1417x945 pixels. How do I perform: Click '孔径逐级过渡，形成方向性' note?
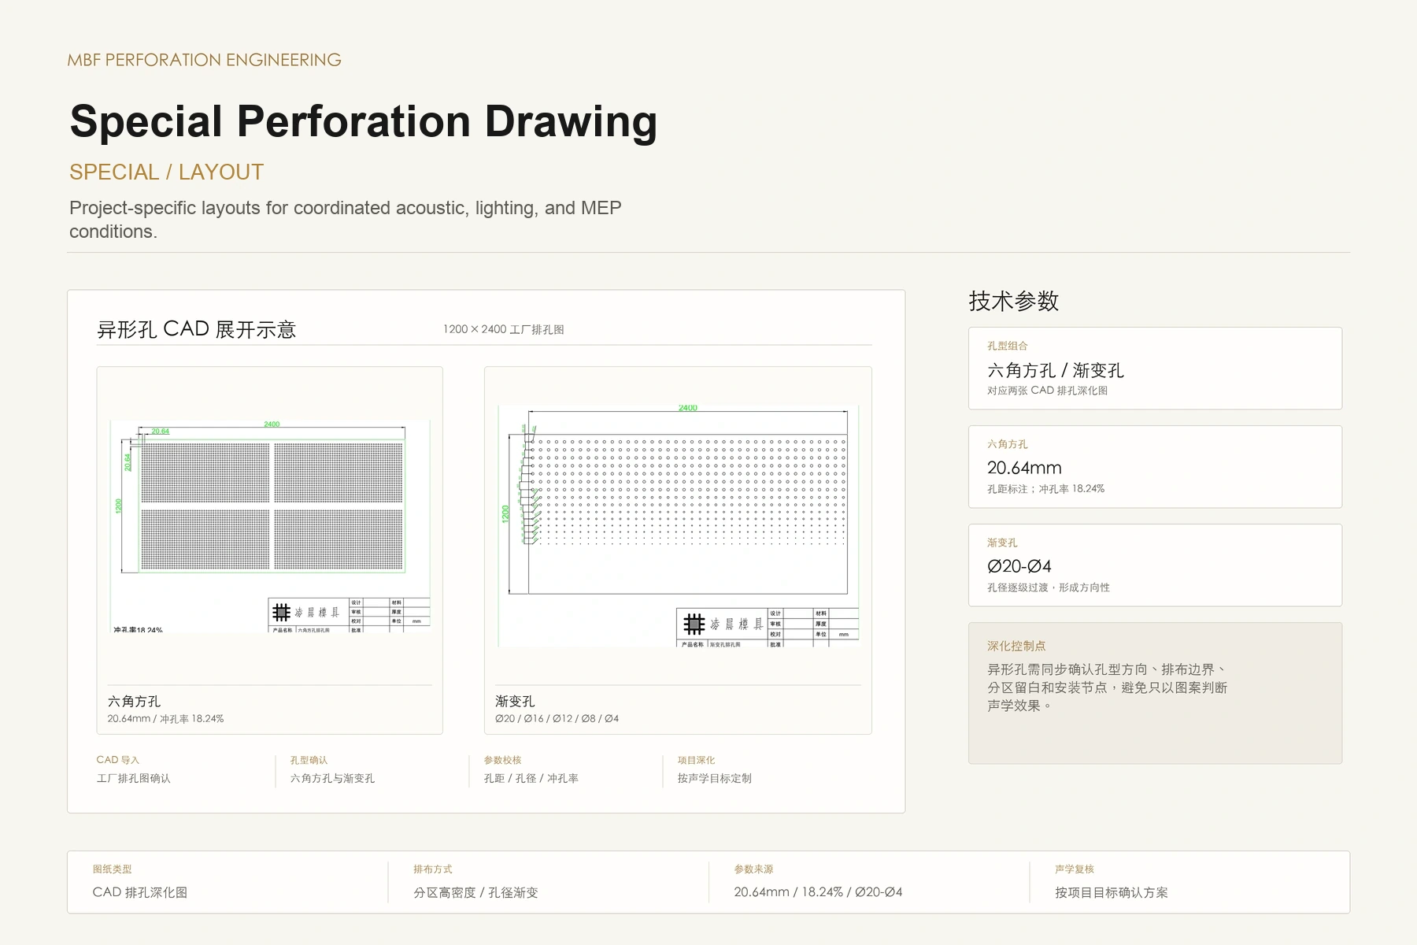[x=1048, y=587]
